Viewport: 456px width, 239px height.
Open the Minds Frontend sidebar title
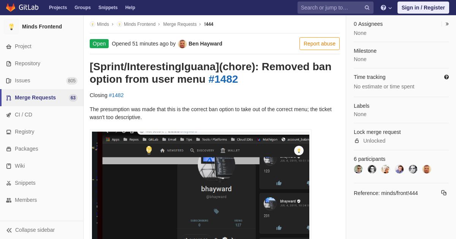[42, 27]
